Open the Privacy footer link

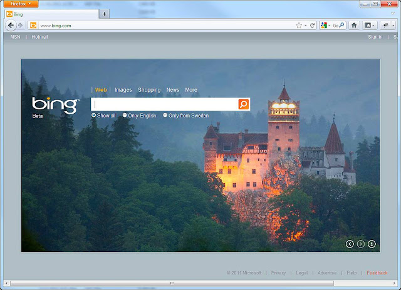[x=278, y=273]
